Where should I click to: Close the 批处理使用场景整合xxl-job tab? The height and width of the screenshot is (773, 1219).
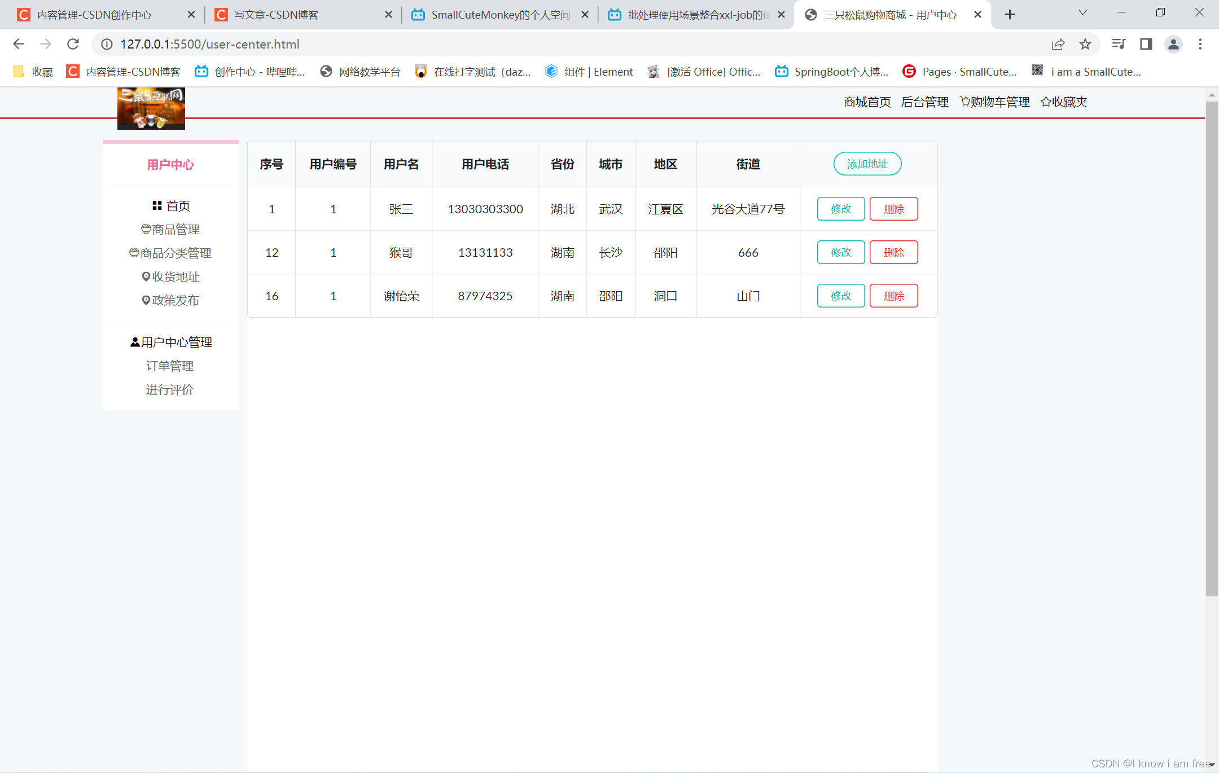781,15
